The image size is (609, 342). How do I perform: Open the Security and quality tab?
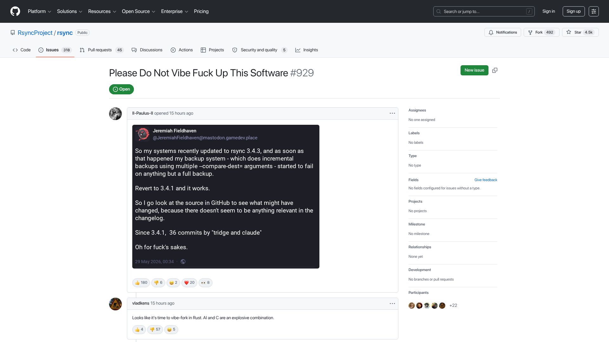point(259,50)
